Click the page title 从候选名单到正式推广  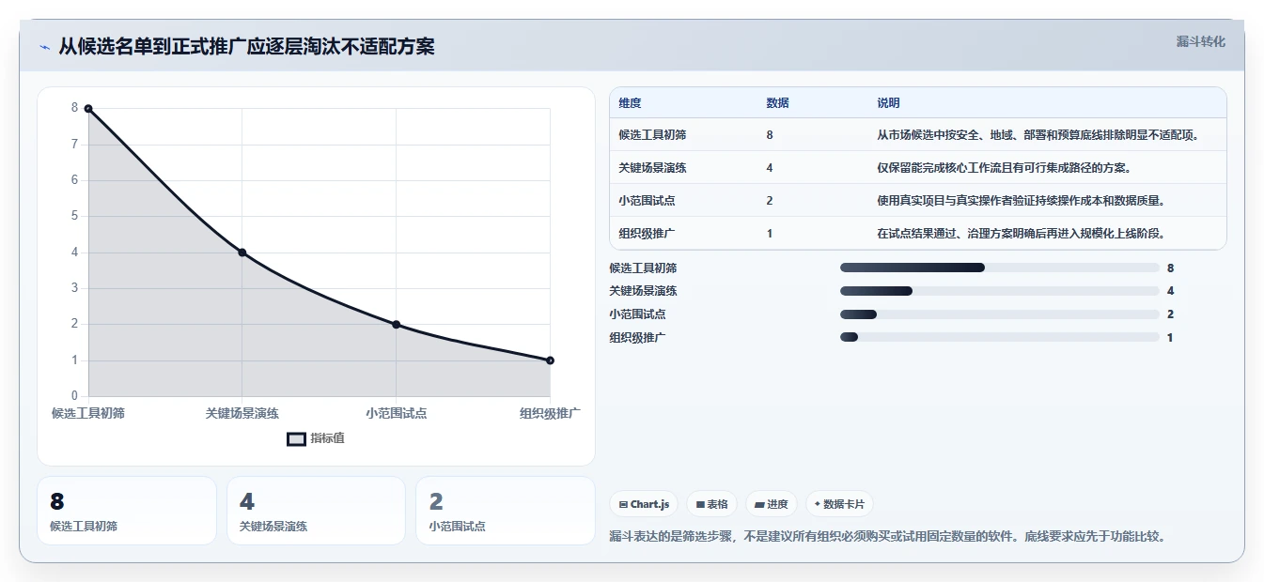pos(246,47)
